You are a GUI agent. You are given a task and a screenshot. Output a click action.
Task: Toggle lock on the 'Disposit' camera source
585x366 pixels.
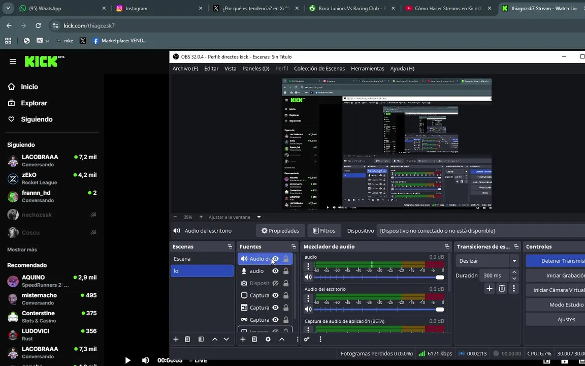point(286,283)
